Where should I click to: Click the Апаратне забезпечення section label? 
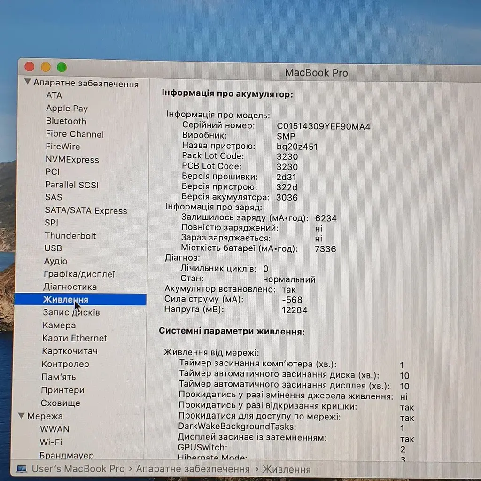tap(86, 83)
